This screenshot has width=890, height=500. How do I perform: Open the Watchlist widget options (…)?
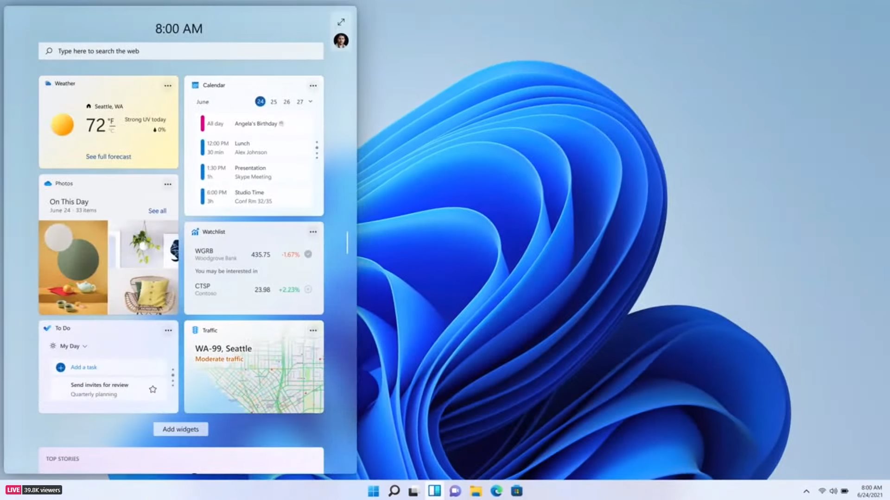point(313,231)
